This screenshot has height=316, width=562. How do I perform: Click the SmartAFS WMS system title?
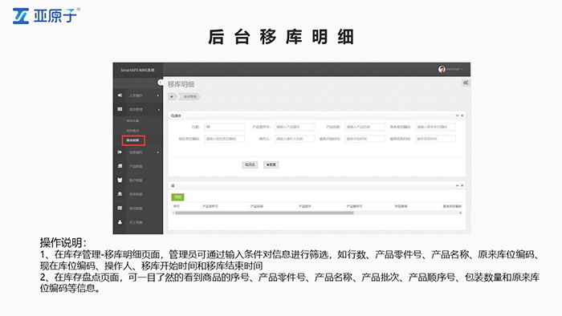pos(137,70)
